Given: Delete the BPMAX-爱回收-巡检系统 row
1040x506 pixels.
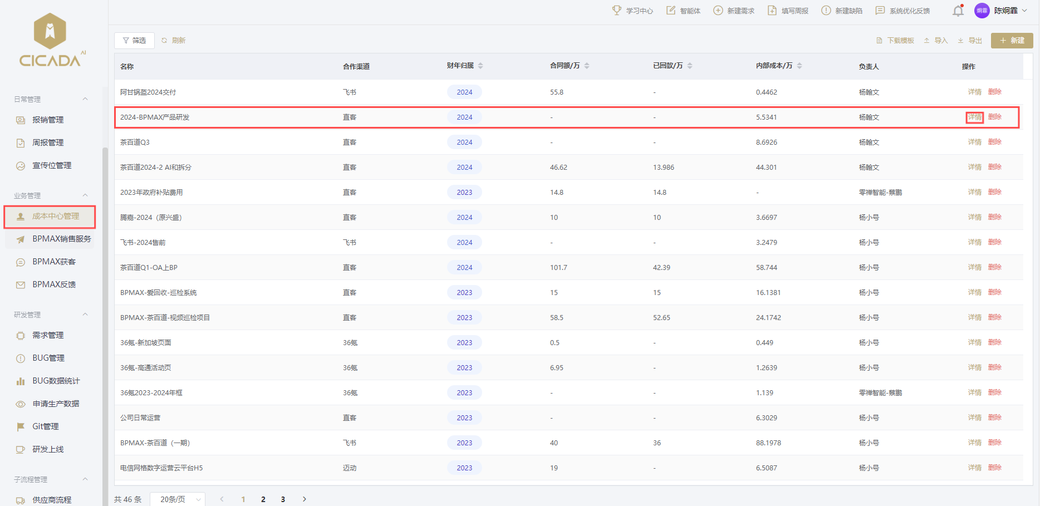Looking at the screenshot, I should pos(994,292).
